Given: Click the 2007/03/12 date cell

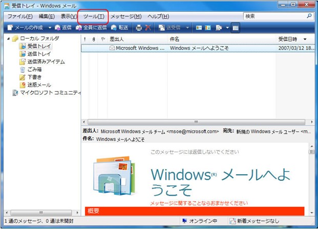Looking at the screenshot, I should point(296,48).
